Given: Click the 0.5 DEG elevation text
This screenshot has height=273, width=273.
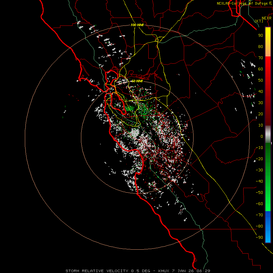Looking at the screenshot, I should point(140,271).
